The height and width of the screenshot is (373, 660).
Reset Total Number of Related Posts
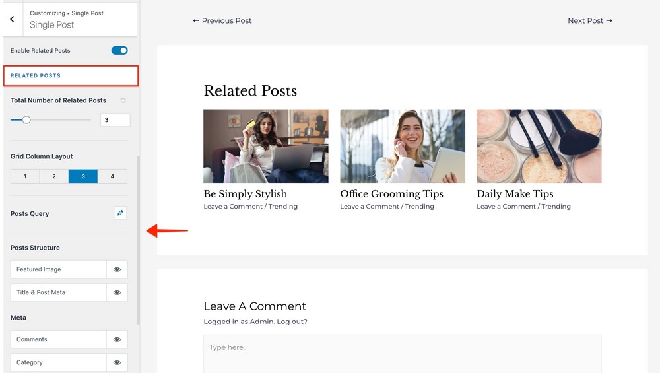(123, 100)
